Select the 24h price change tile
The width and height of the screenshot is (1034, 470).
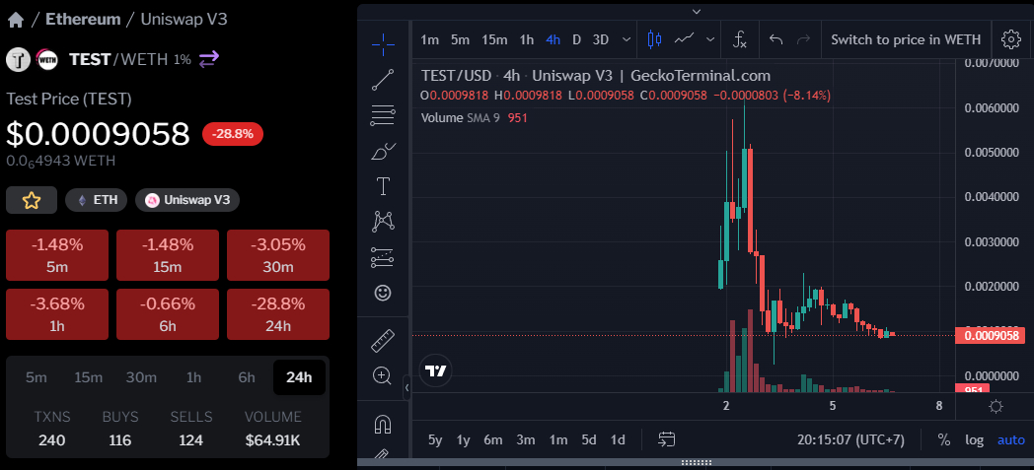pyautogui.click(x=277, y=314)
